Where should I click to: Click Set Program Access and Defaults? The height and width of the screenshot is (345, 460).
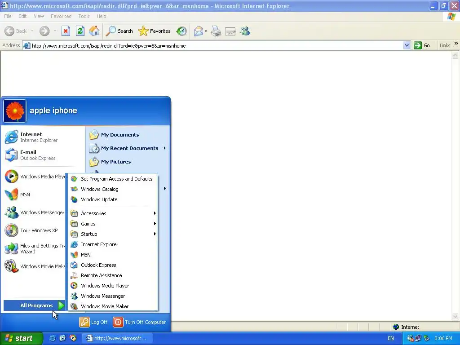113,179
